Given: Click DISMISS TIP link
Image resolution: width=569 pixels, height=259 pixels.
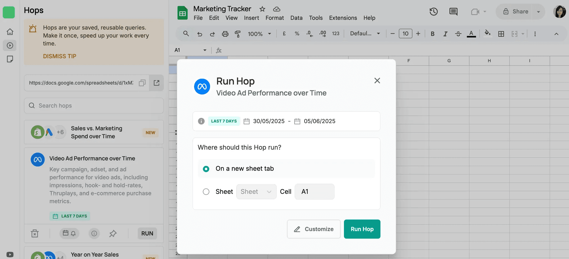Looking at the screenshot, I should click(x=59, y=56).
